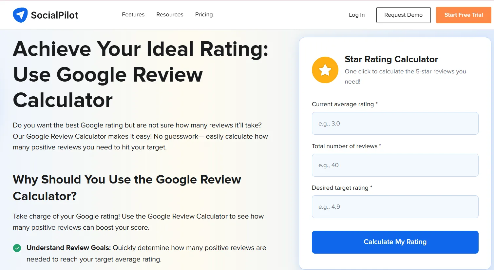The width and height of the screenshot is (494, 270).
Task: Open the Pricing page
Action: pos(204,14)
